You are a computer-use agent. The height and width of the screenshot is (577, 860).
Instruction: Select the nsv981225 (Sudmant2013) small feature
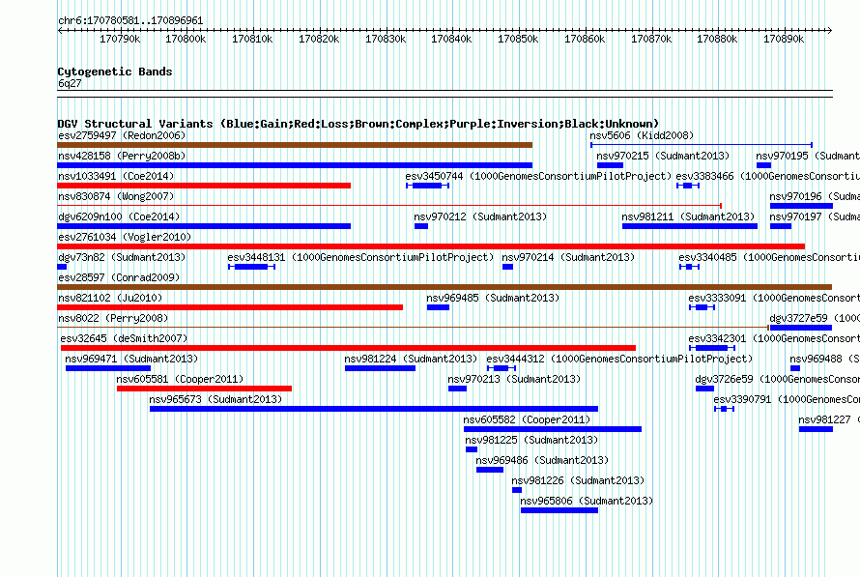click(x=472, y=449)
